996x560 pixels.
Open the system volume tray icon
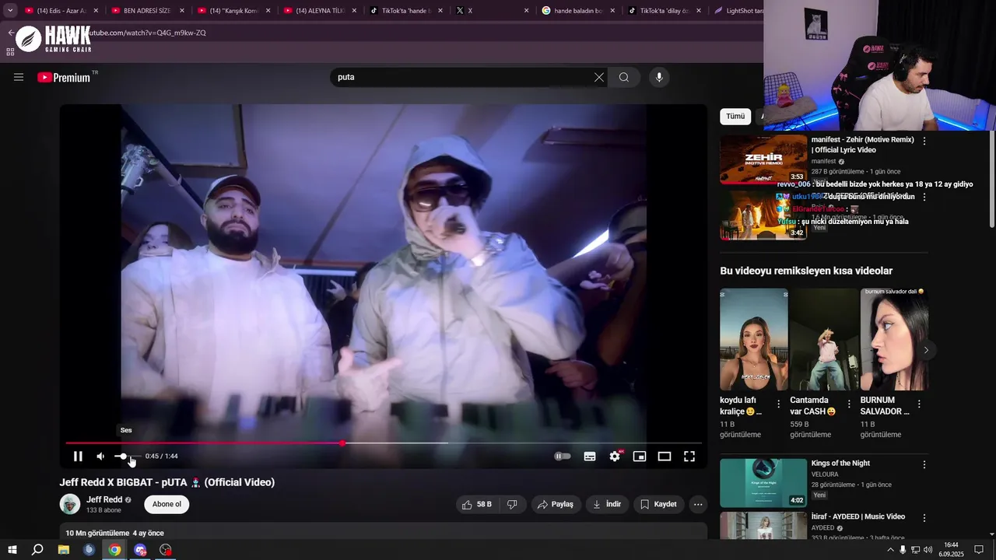click(928, 550)
